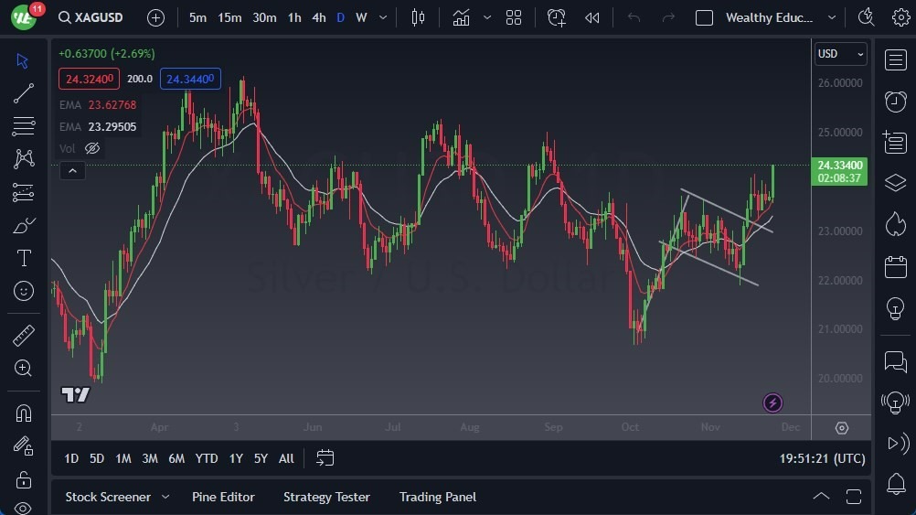916x515 pixels.
Task: Expand the Wealthy Educ layout dropdown
Action: pos(831,17)
